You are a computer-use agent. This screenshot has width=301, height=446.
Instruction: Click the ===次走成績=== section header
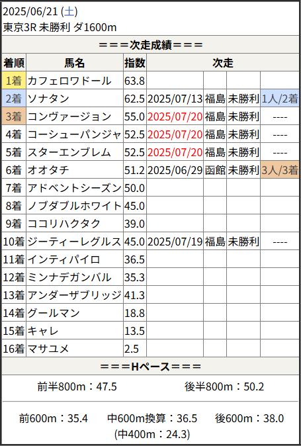[151, 44]
